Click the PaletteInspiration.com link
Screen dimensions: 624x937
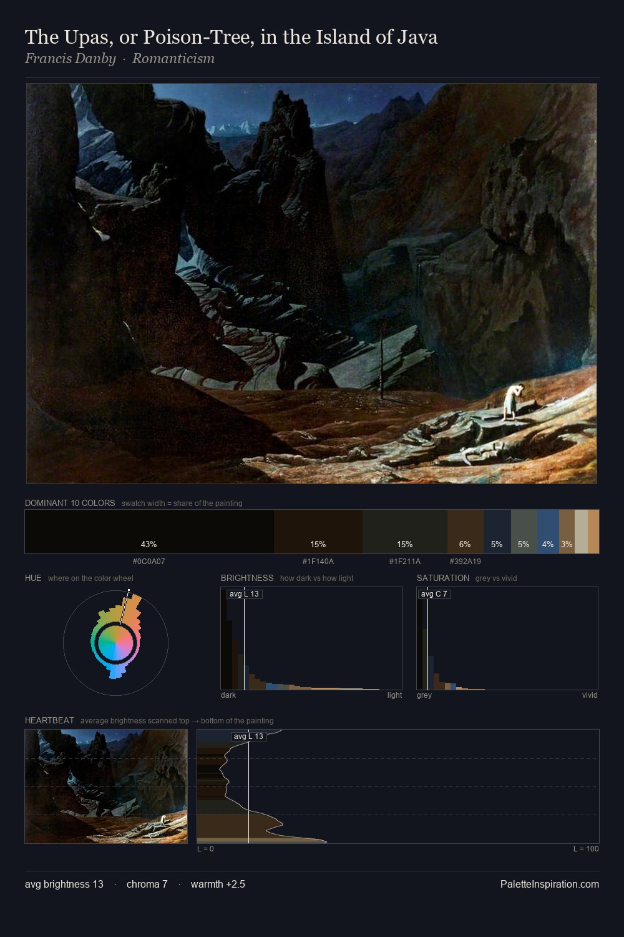click(x=550, y=884)
